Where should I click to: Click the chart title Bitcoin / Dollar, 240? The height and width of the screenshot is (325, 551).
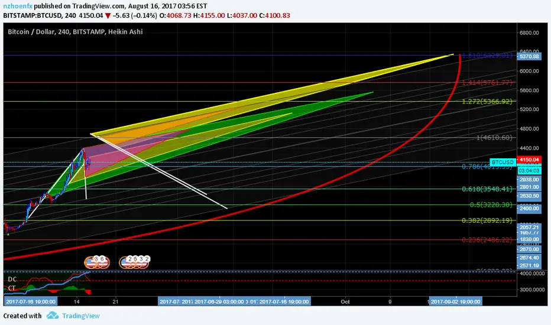coord(38,32)
